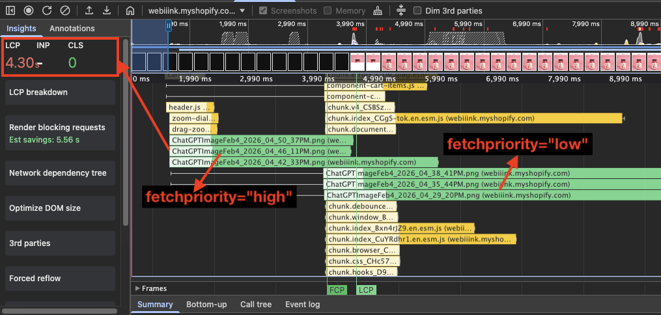Click the LCP timeline marker
Viewport: 661px width, 315px height.
coord(366,290)
